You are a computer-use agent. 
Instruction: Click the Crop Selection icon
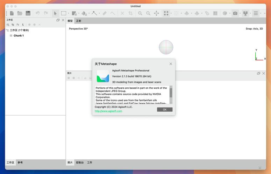(x=130, y=13)
